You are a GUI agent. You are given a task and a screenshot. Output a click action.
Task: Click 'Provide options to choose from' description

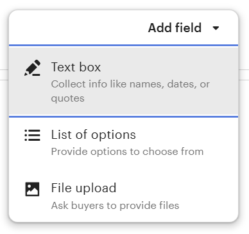click(127, 152)
